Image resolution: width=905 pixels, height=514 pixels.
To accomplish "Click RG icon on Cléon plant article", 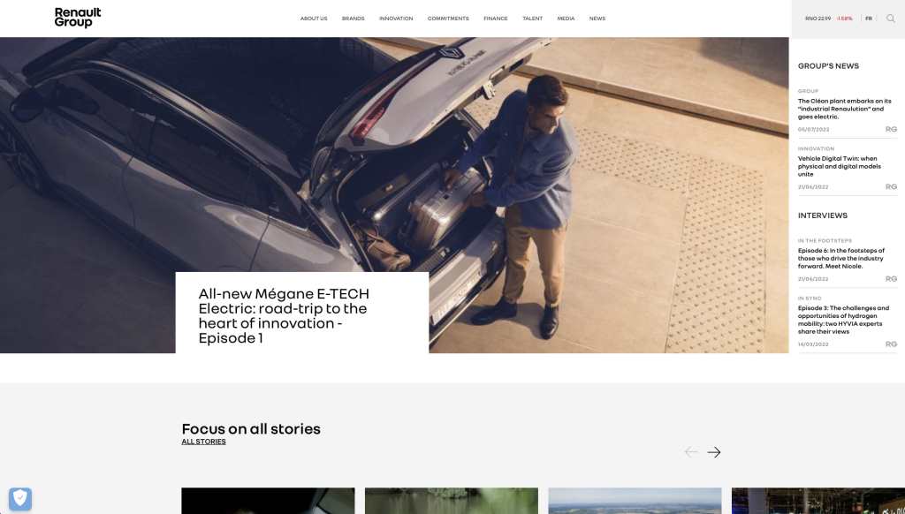I will click(891, 129).
